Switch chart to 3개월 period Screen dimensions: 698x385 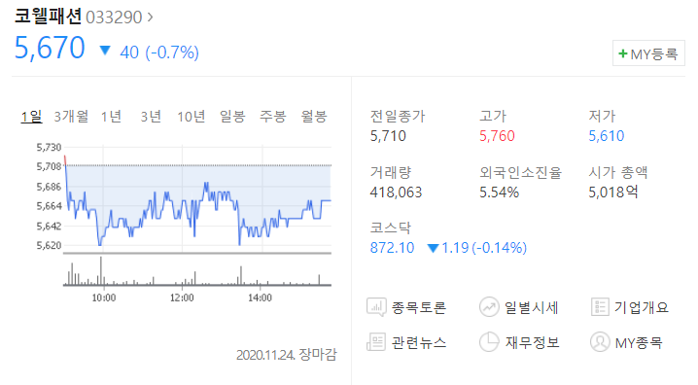(x=71, y=117)
